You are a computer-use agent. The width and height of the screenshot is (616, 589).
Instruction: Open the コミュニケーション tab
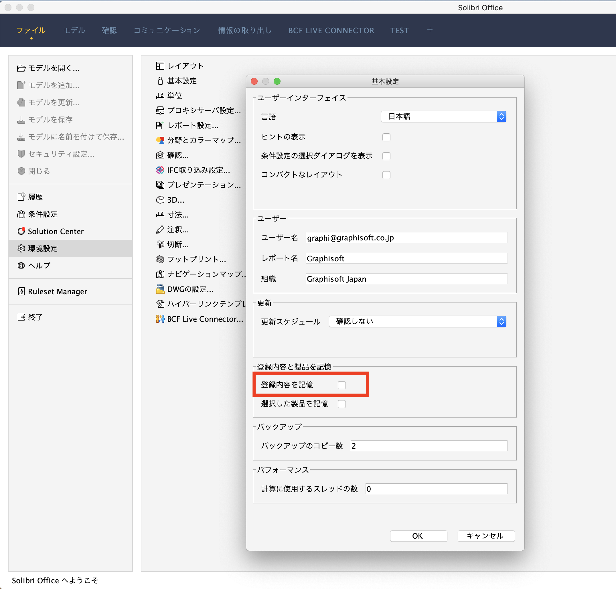167,30
